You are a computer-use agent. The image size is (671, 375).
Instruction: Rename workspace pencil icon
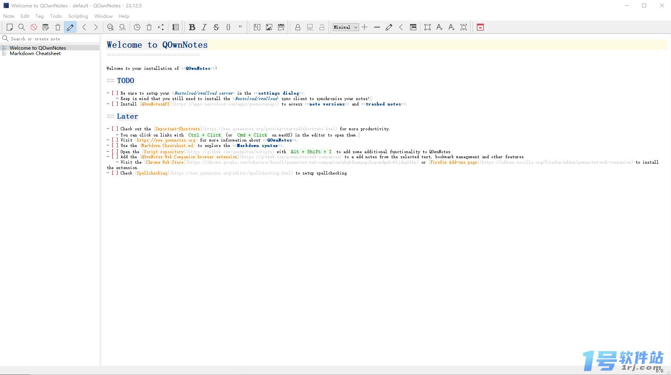click(x=389, y=27)
